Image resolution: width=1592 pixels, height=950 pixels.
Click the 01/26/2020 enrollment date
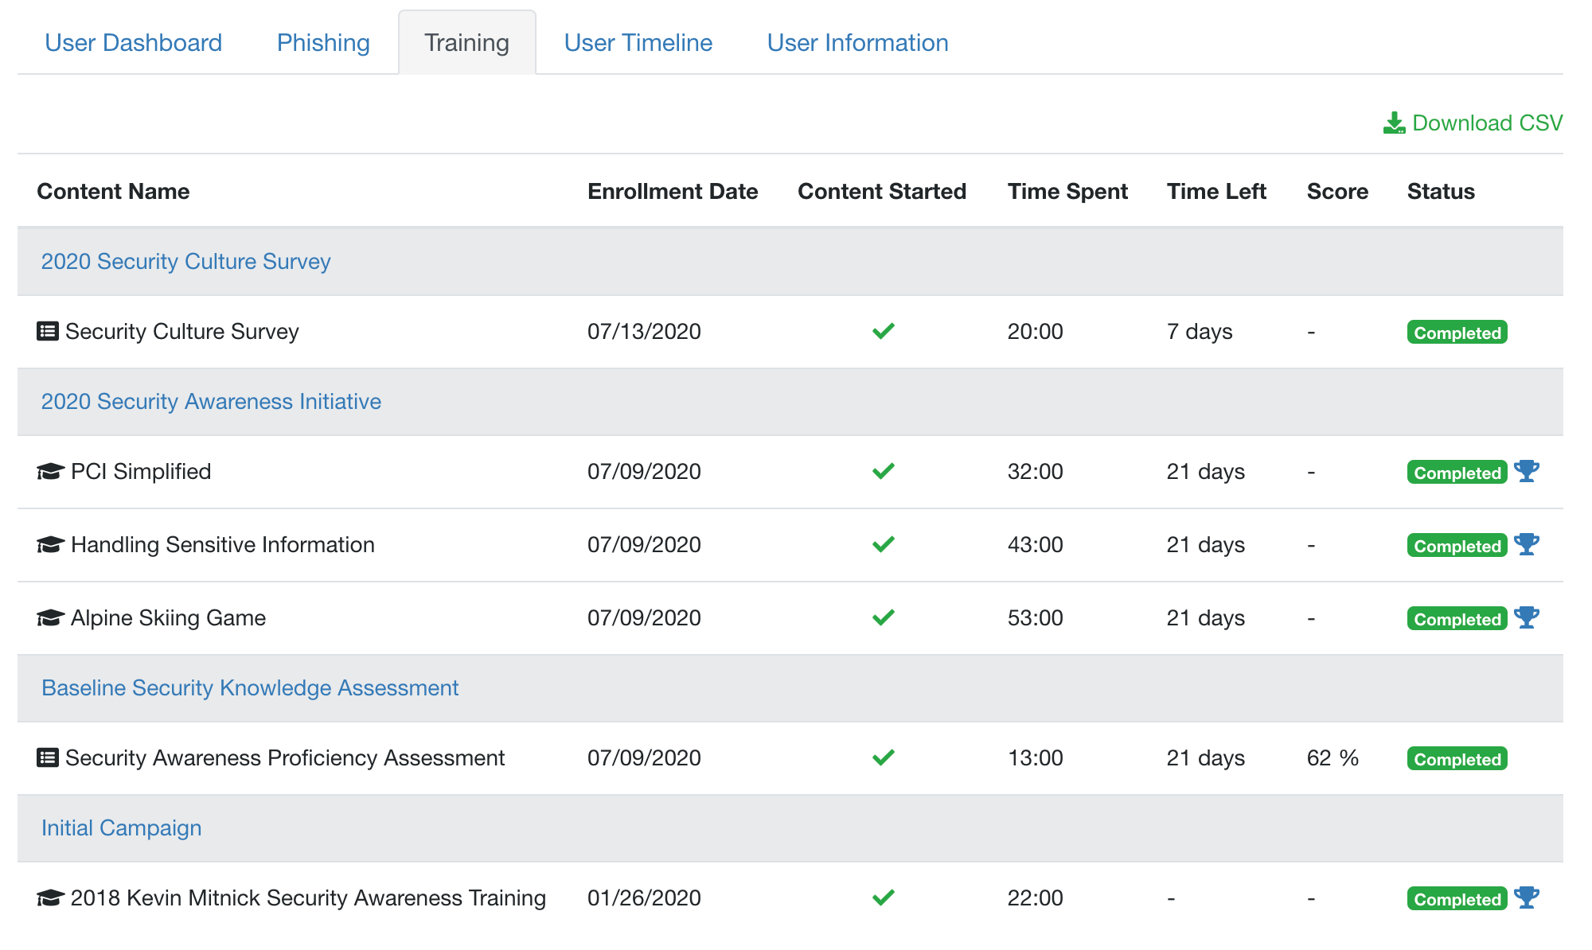coord(644,898)
